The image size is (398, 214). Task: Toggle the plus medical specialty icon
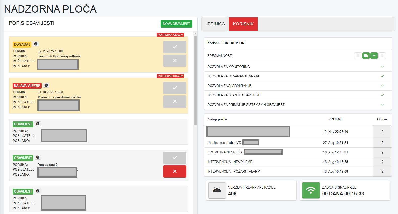[374, 56]
